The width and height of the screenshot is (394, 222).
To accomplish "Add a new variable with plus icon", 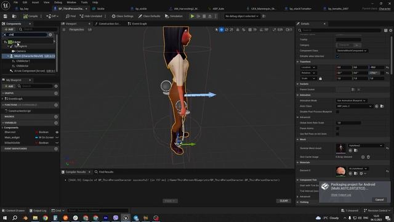I will (56, 123).
